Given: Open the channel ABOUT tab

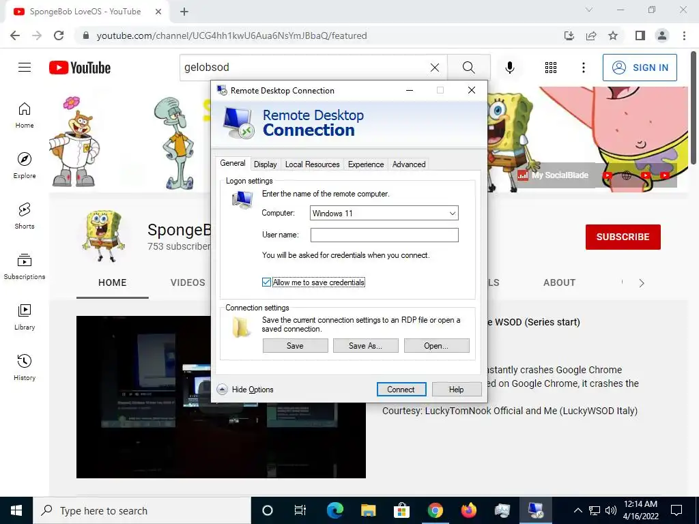Looking at the screenshot, I should click(x=559, y=282).
